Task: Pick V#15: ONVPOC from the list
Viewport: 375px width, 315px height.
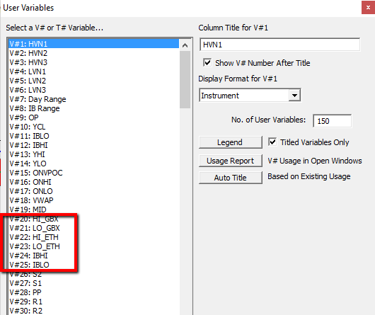Action: tap(93, 173)
